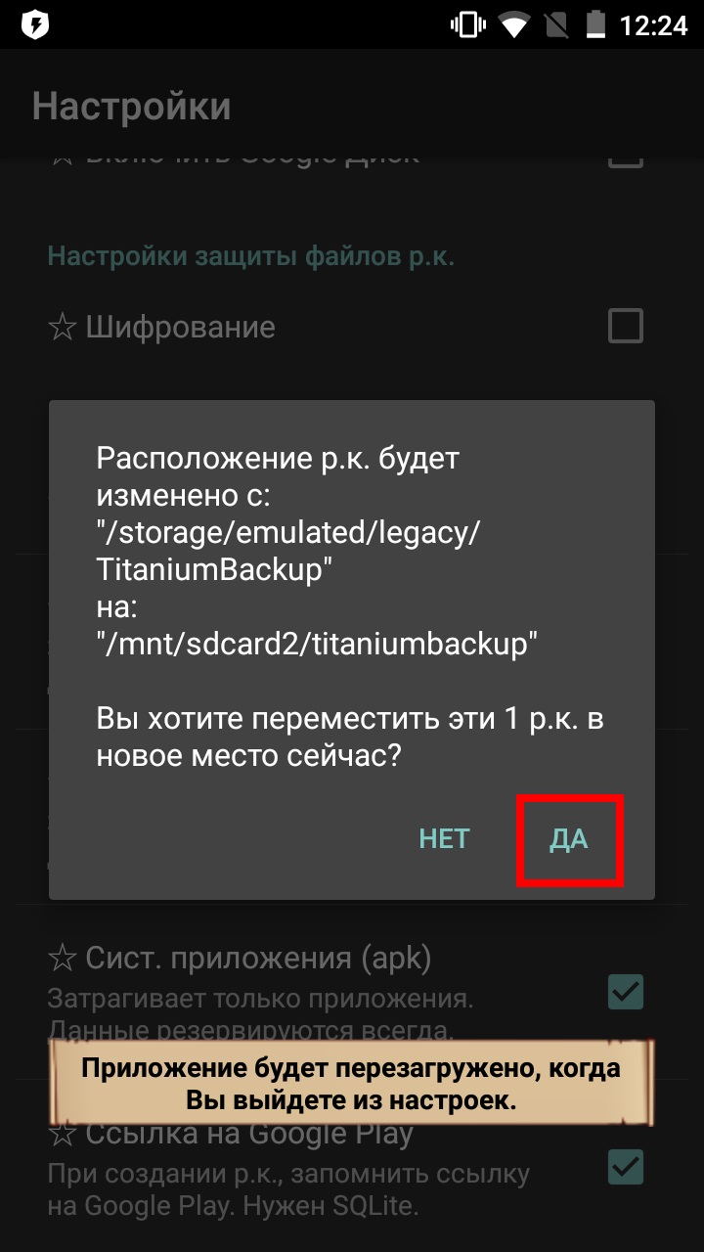Uncheck the Сист. приложения (apk) checkbox
This screenshot has width=704, height=1252.
626,991
